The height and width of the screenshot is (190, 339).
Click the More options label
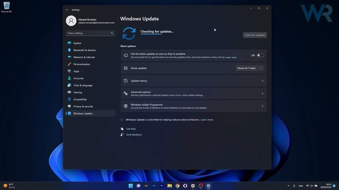[128, 46]
